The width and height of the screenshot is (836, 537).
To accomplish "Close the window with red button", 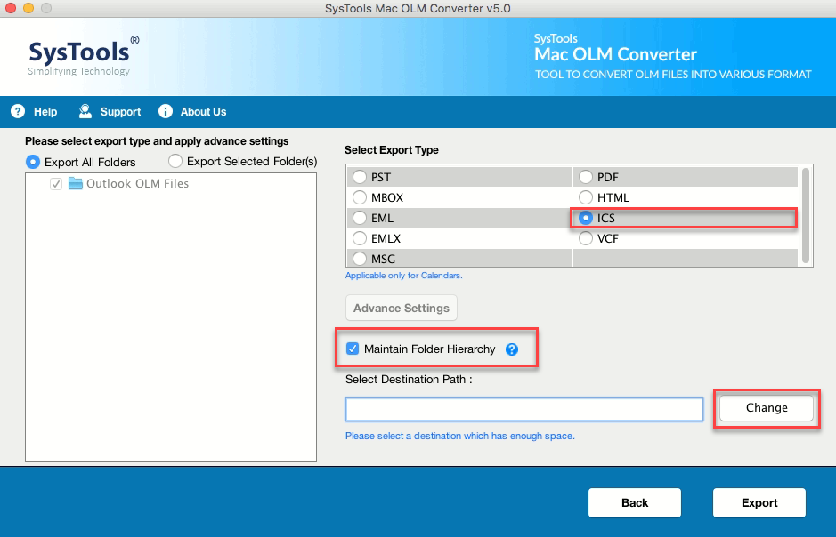I will (11, 8).
